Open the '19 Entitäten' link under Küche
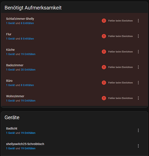Viewport: 149px width, 156px height. click(28, 54)
